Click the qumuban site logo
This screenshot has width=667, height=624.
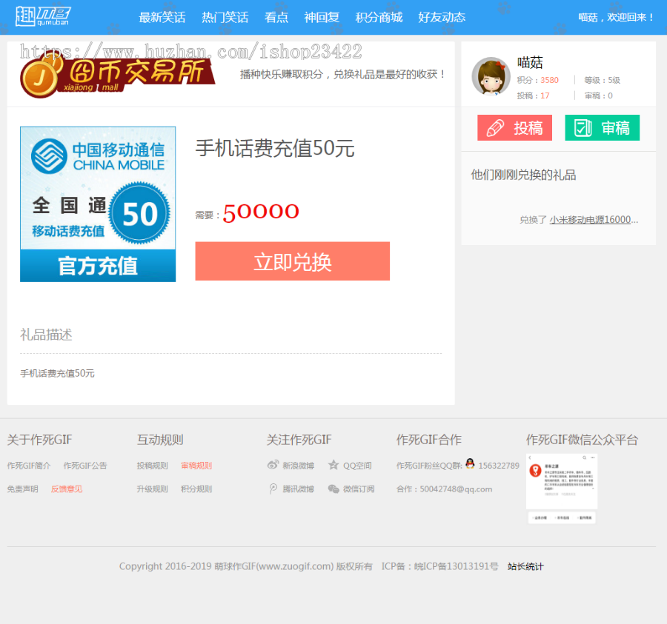[x=43, y=16]
